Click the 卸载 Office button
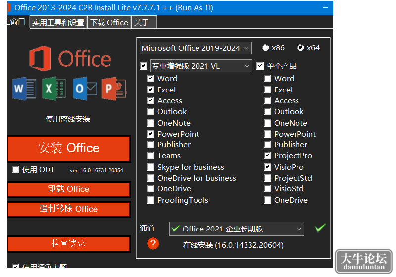The image size is (396, 277). click(x=68, y=189)
